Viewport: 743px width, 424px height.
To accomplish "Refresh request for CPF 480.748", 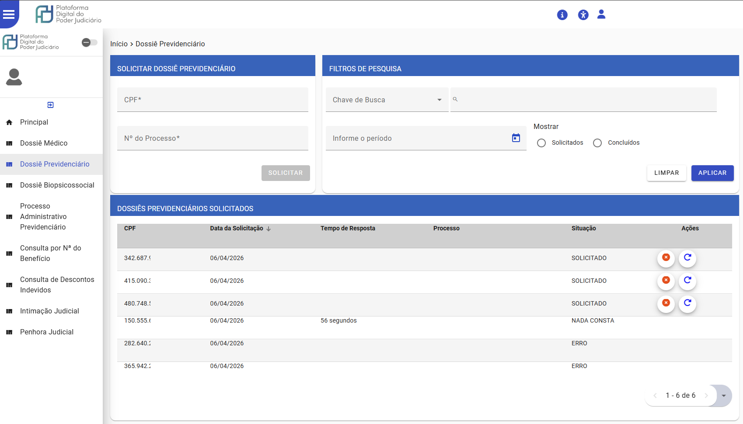I will click(x=687, y=303).
